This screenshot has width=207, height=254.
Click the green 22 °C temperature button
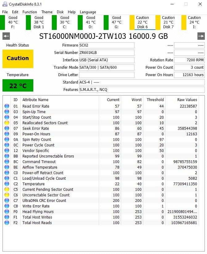pyautogui.click(x=18, y=85)
